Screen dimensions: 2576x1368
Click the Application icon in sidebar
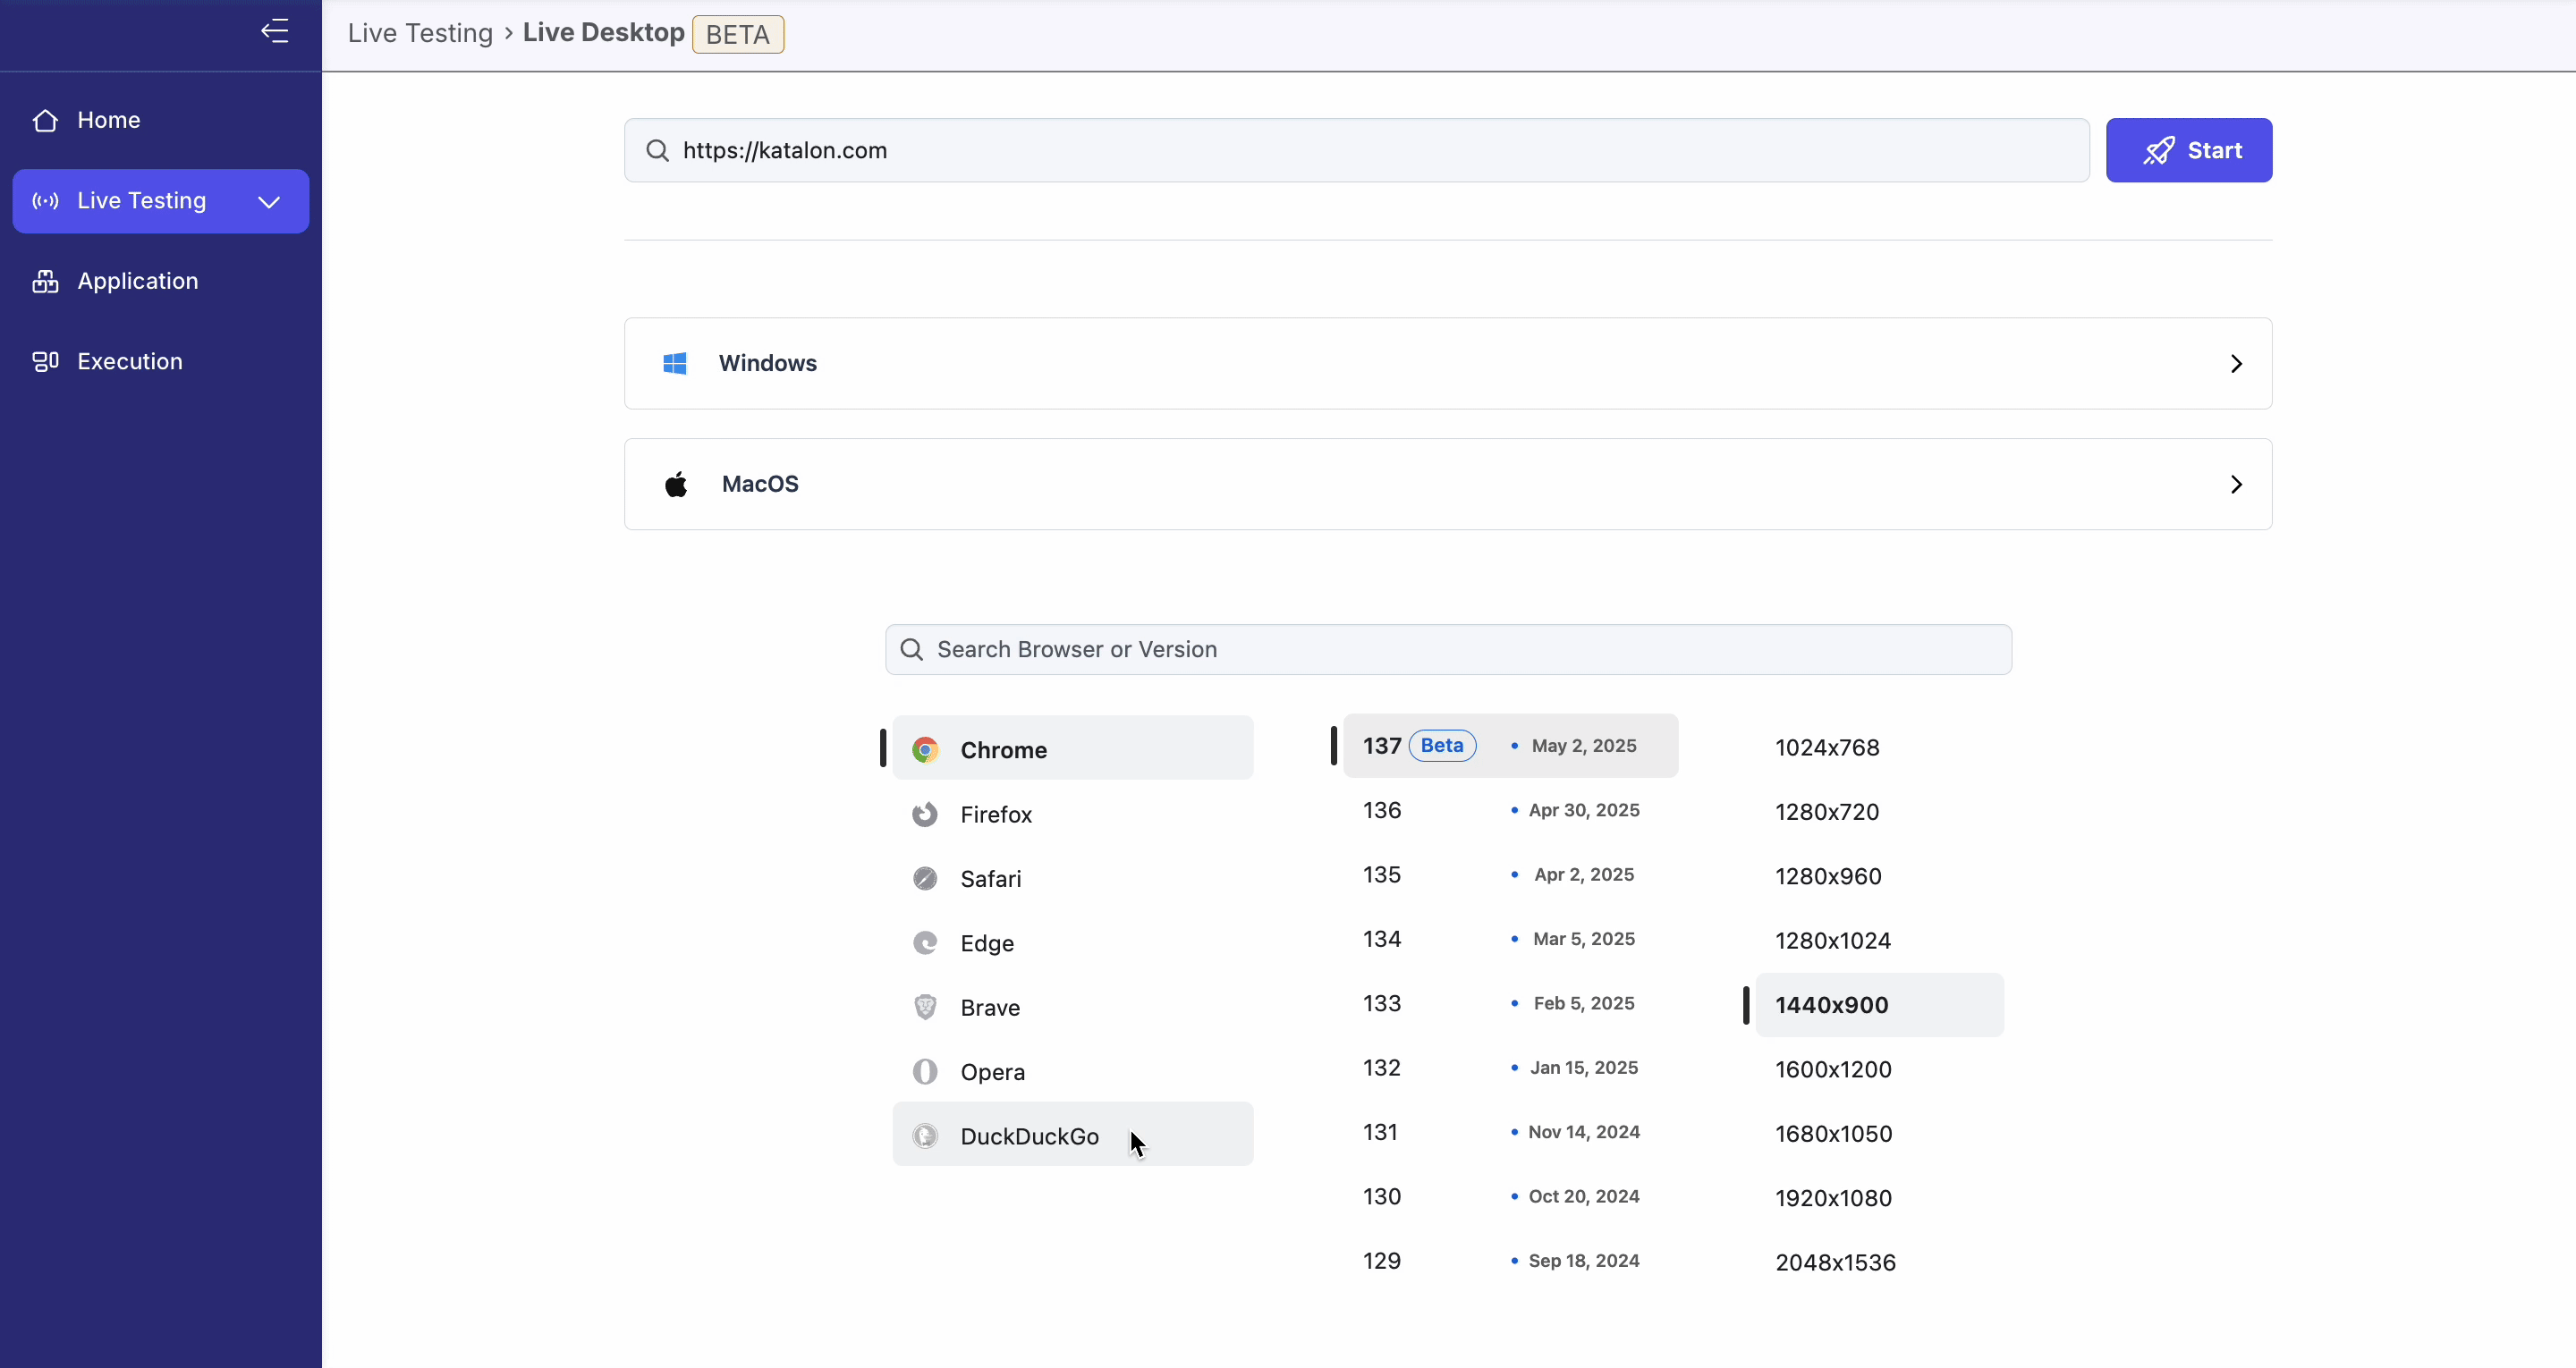pyautogui.click(x=45, y=281)
